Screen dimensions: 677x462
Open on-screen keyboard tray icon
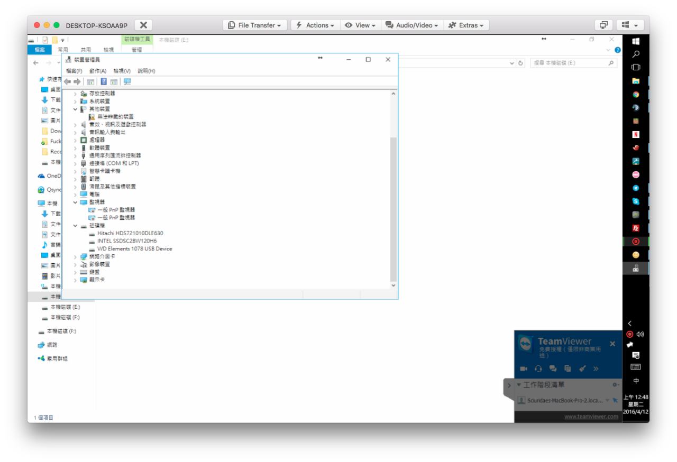pyautogui.click(x=636, y=367)
